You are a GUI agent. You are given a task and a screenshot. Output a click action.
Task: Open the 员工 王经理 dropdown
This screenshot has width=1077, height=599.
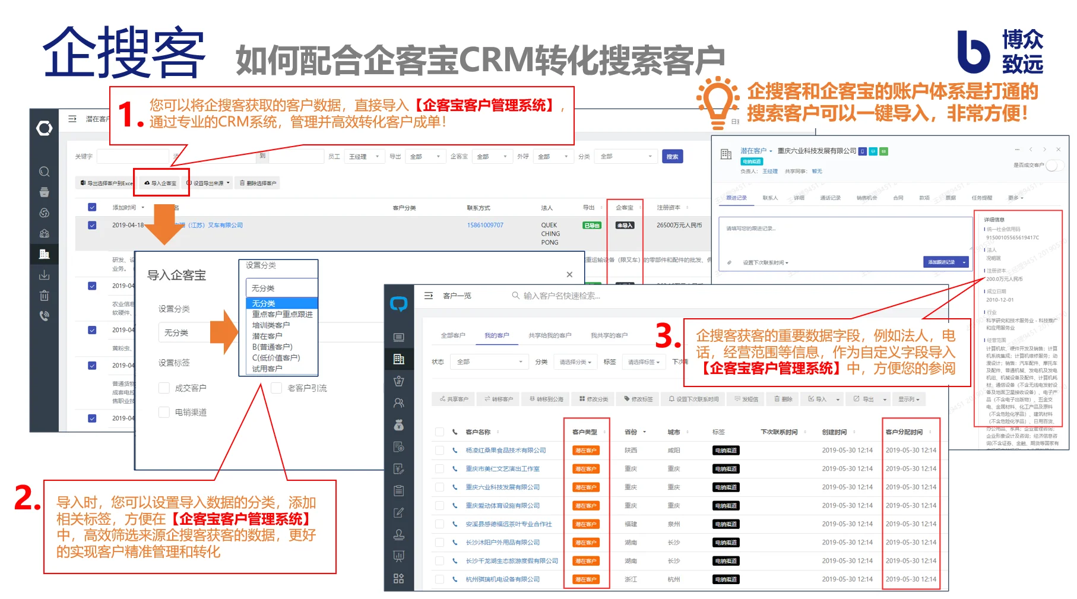click(364, 156)
